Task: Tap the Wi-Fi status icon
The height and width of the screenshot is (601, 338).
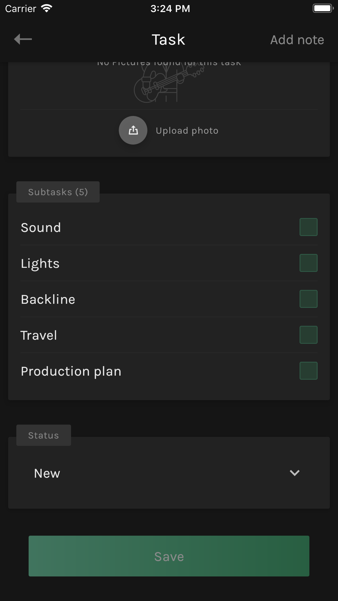Action: tap(47, 8)
